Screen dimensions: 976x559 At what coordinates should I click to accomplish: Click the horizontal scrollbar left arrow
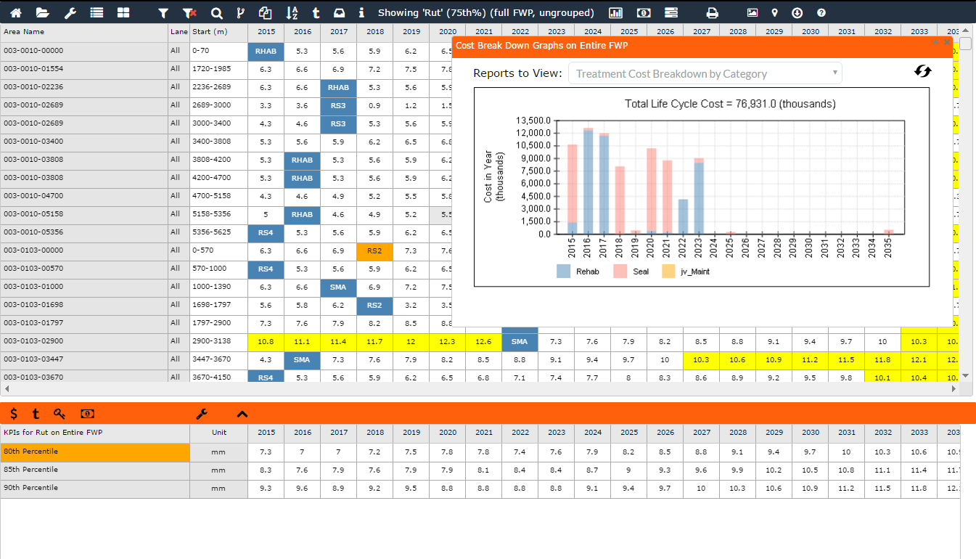click(7, 389)
